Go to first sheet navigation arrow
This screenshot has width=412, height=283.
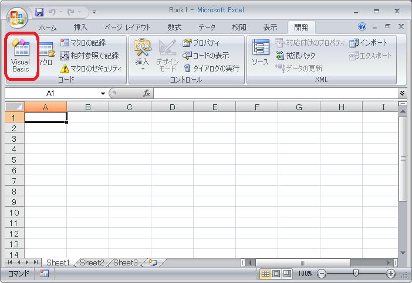tap(10, 262)
